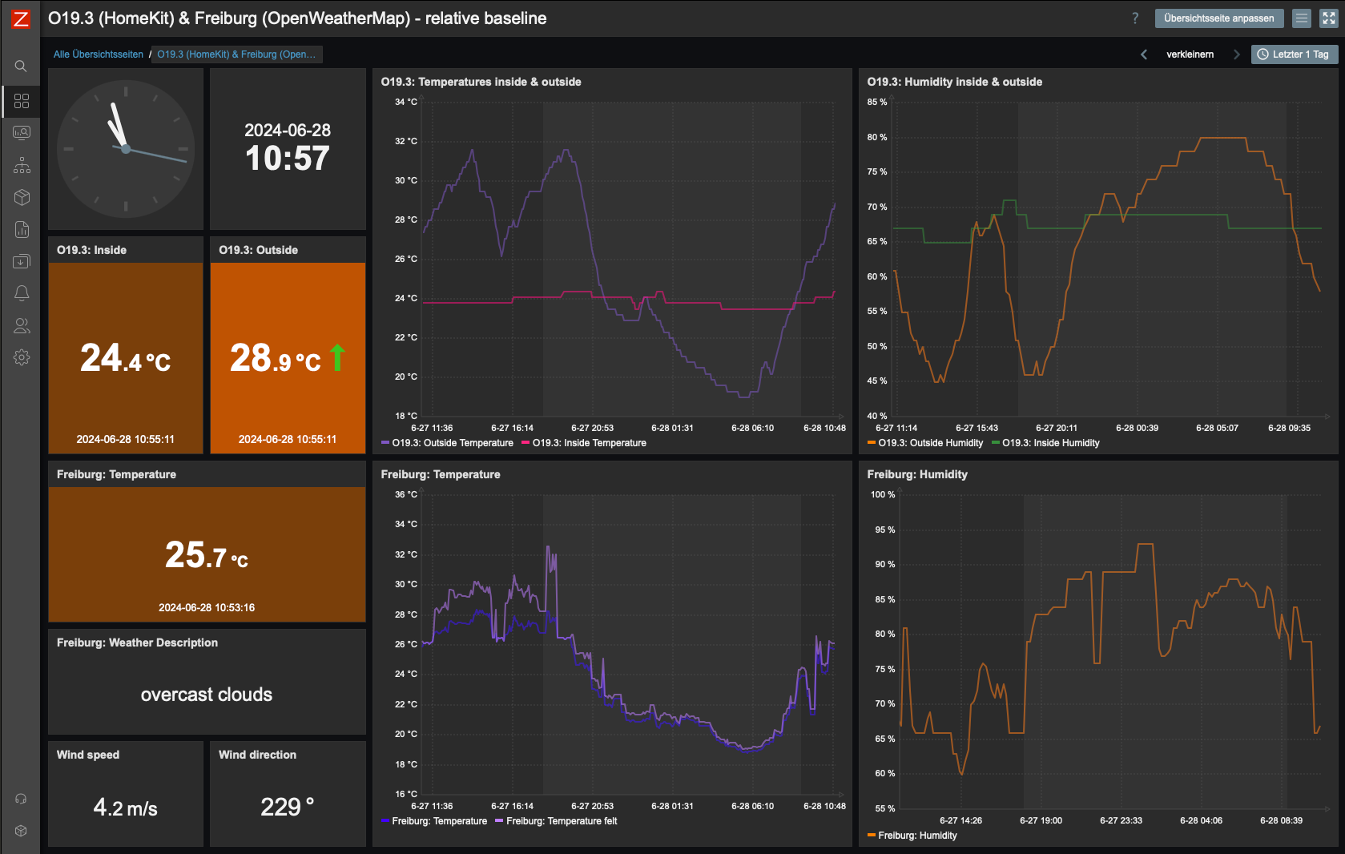
Task: Click the analog clock widget
Action: click(126, 149)
